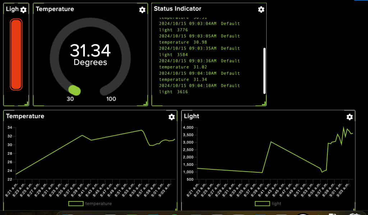Click the Temperature line chart title
This screenshot has height=215, width=368.
(25, 116)
